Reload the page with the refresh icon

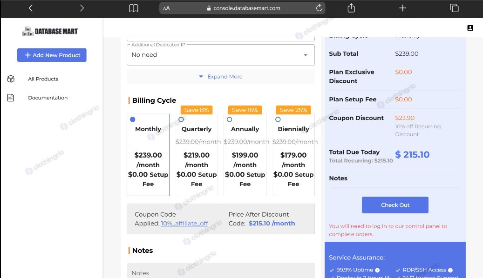pyautogui.click(x=319, y=8)
